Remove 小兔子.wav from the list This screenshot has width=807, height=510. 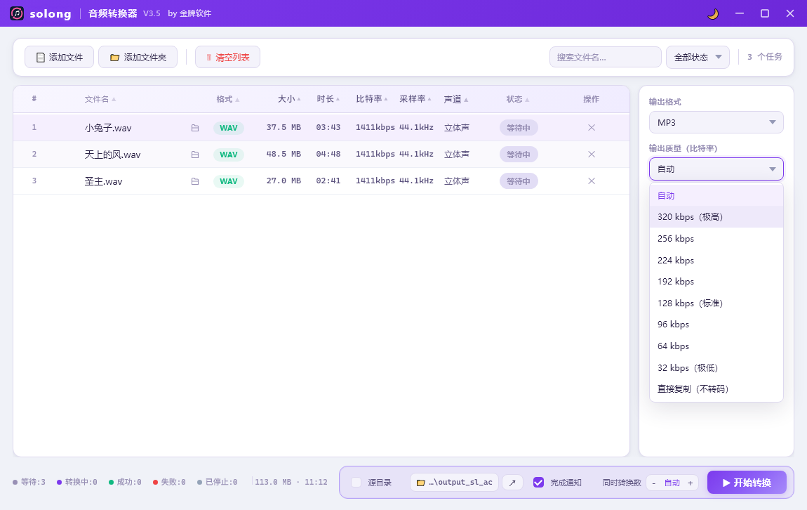pyautogui.click(x=592, y=128)
